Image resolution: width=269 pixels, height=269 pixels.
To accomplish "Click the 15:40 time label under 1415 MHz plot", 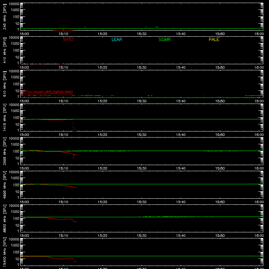I will tap(181, 135).
